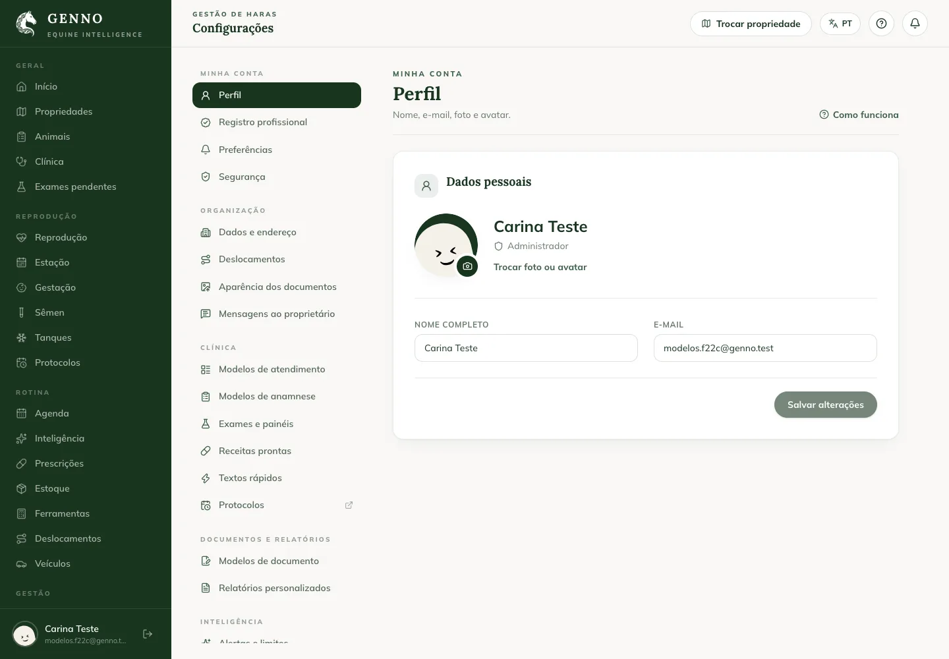Open Mensagens ao proprietário settings
The width and height of the screenshot is (949, 659).
277,314
